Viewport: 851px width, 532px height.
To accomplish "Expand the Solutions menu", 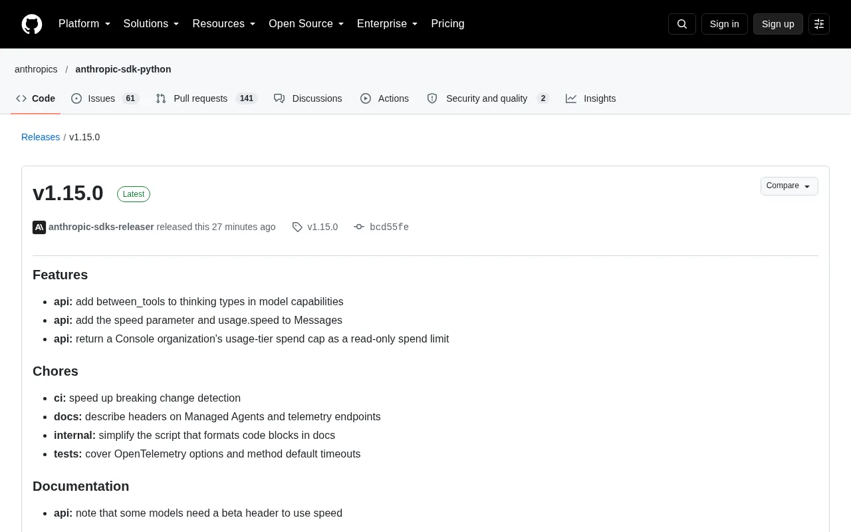I will coord(151,24).
